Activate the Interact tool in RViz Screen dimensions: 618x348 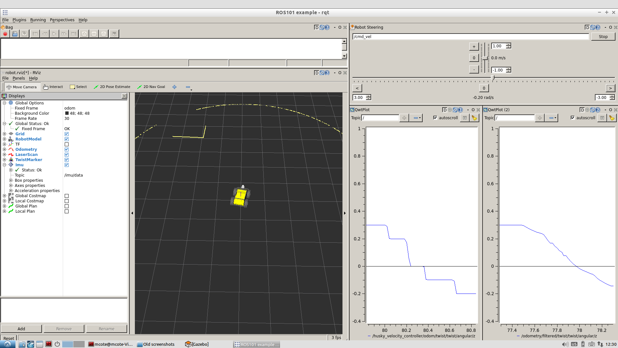coord(53,87)
